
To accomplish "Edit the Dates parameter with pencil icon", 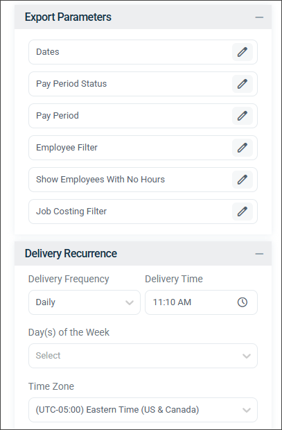I will click(x=243, y=52).
